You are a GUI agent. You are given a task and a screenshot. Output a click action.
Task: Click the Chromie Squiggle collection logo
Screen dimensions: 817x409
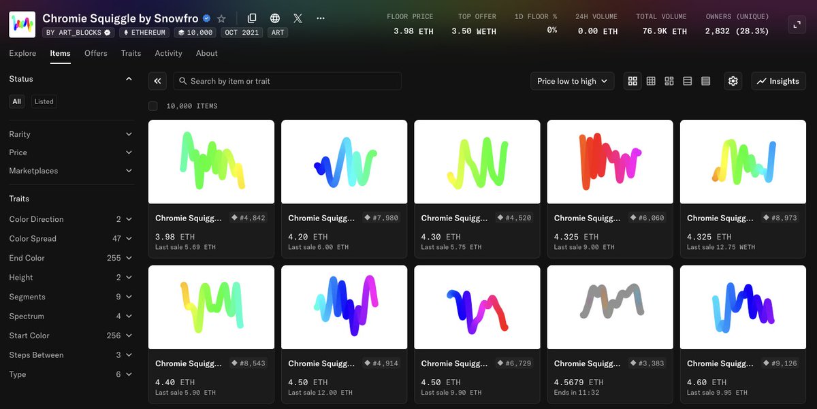[x=22, y=24]
